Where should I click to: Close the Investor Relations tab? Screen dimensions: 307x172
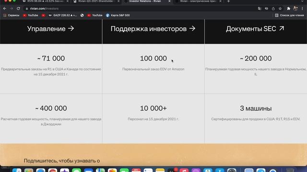169,1
